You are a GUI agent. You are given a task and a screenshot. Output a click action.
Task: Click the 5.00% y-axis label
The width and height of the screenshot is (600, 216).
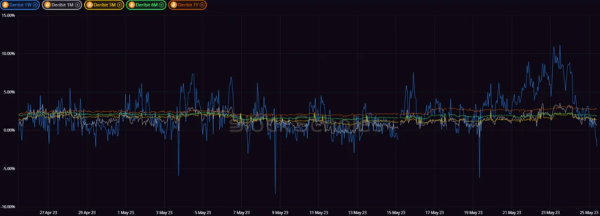click(9, 91)
